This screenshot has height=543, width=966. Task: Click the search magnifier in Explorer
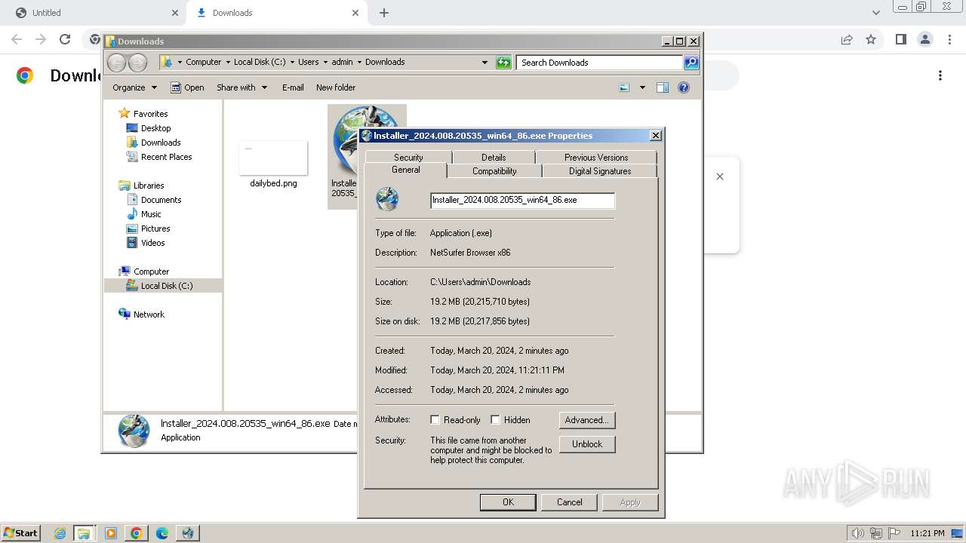[x=691, y=63]
